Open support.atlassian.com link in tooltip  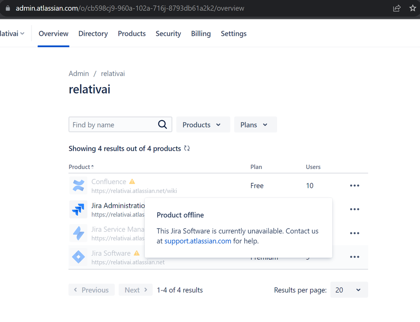[198, 241]
